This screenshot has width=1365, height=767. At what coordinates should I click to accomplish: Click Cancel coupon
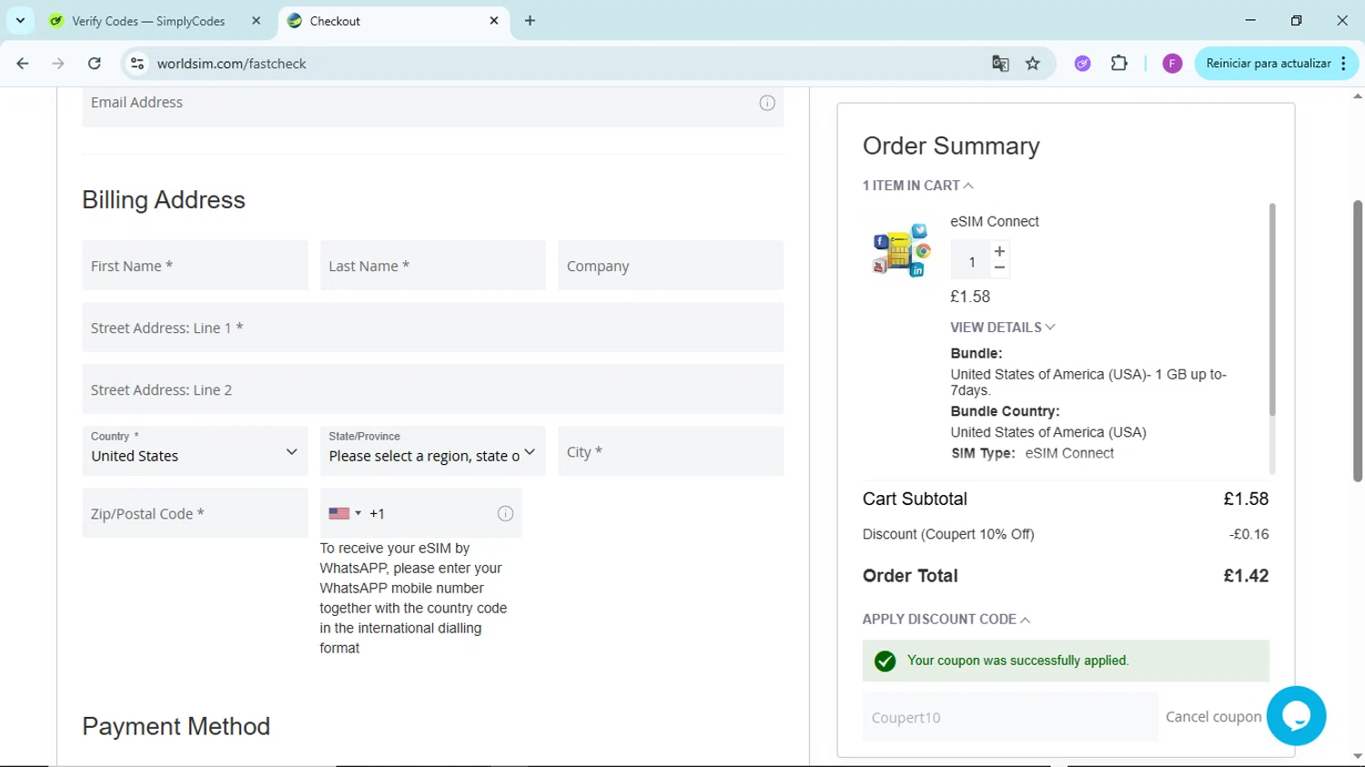1213,717
